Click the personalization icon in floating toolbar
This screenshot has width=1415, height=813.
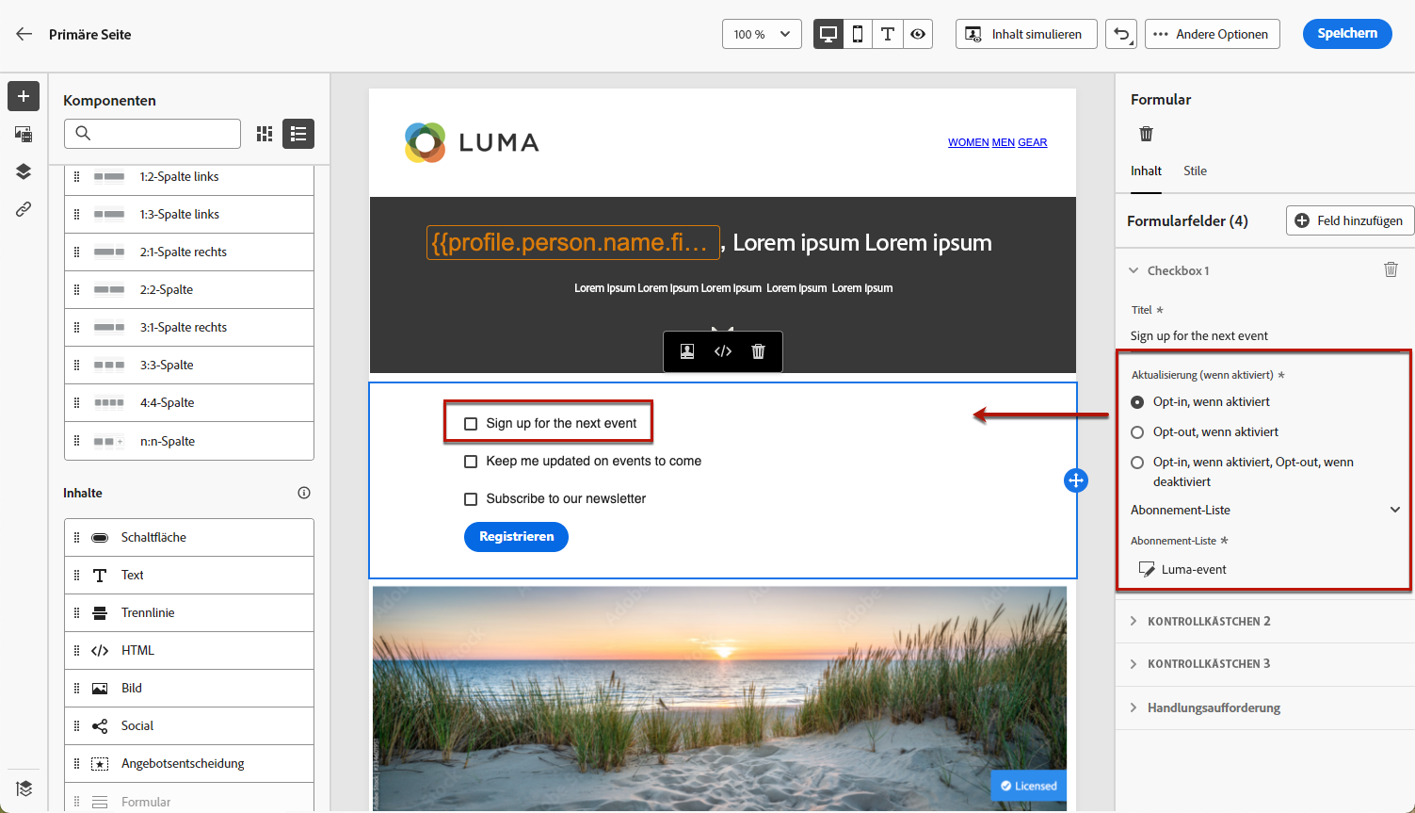tap(687, 351)
